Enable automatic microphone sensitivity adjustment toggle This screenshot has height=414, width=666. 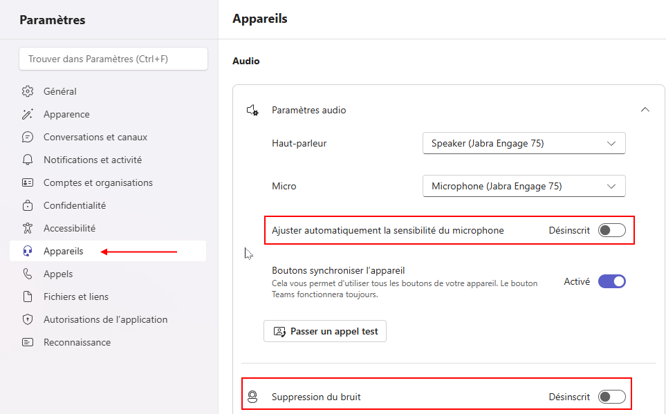(x=611, y=230)
